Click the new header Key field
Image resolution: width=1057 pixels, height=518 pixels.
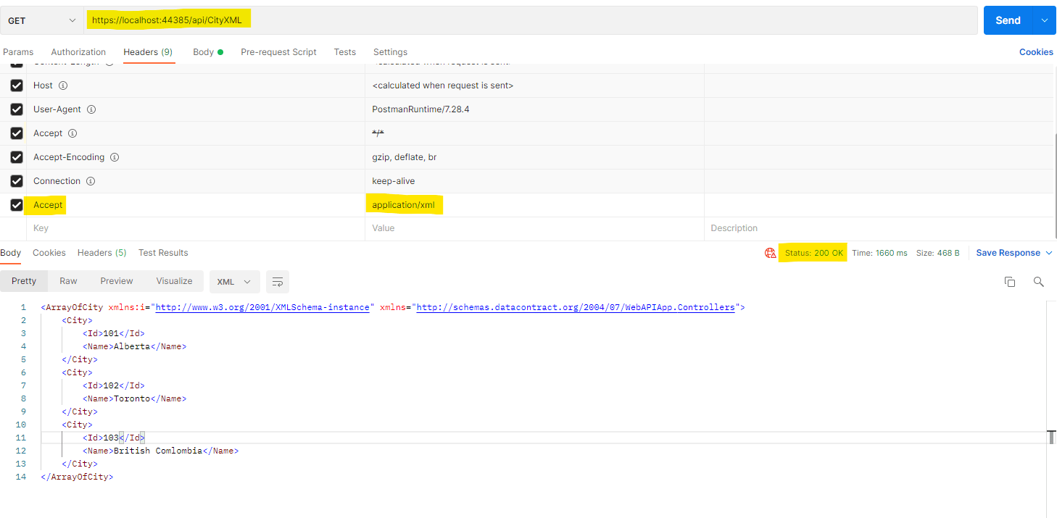(x=196, y=228)
